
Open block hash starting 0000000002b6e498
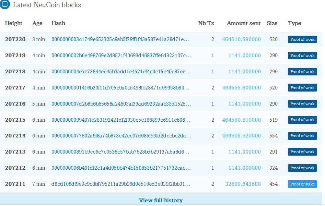coord(121,56)
